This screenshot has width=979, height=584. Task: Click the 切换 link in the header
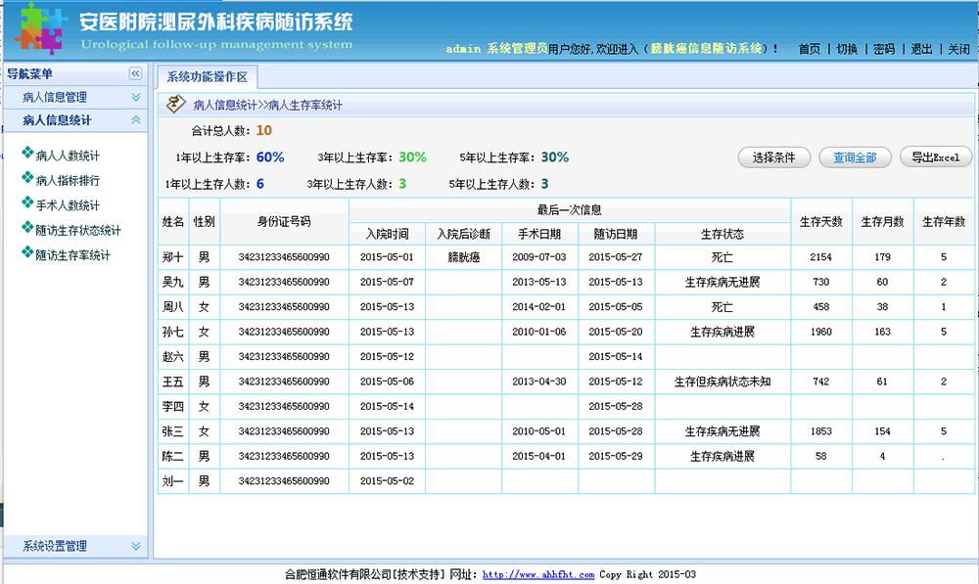pos(847,49)
